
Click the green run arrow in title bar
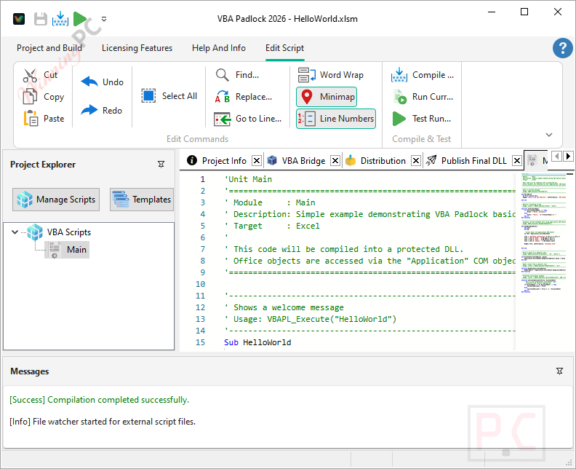80,19
